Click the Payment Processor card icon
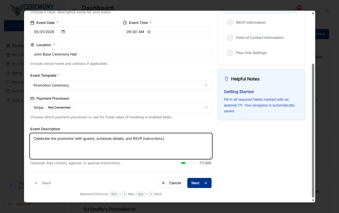The image size is (339, 213). (x=32, y=98)
